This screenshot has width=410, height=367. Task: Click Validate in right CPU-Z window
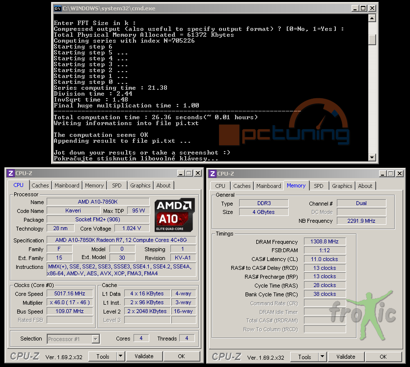click(x=346, y=357)
